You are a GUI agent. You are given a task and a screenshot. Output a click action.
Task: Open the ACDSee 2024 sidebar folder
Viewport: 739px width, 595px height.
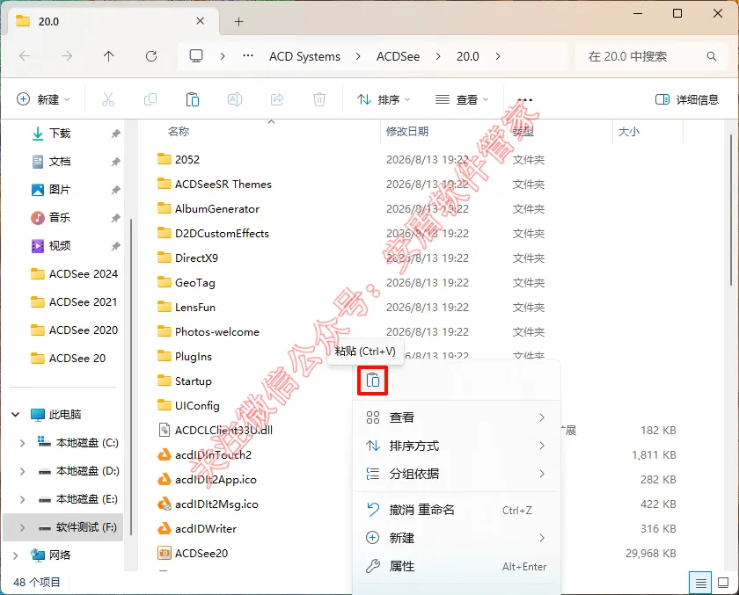tap(74, 274)
